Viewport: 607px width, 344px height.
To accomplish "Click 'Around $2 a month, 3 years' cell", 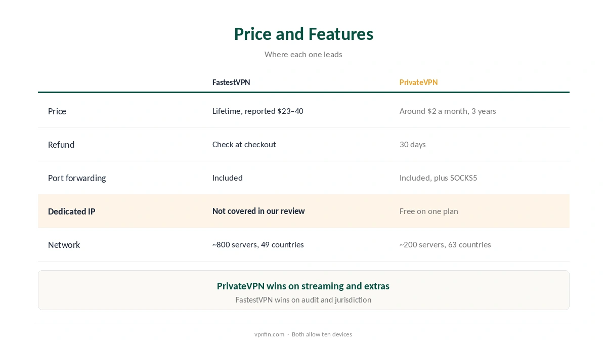I will click(448, 111).
